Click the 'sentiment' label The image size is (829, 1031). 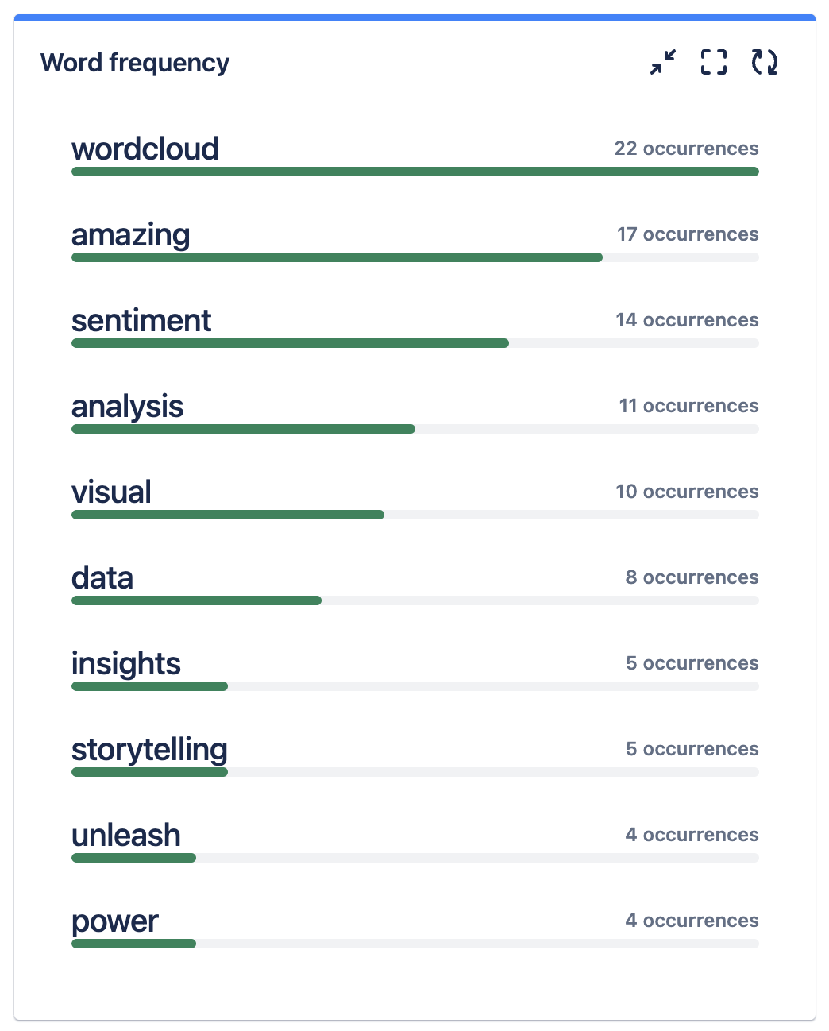click(141, 320)
